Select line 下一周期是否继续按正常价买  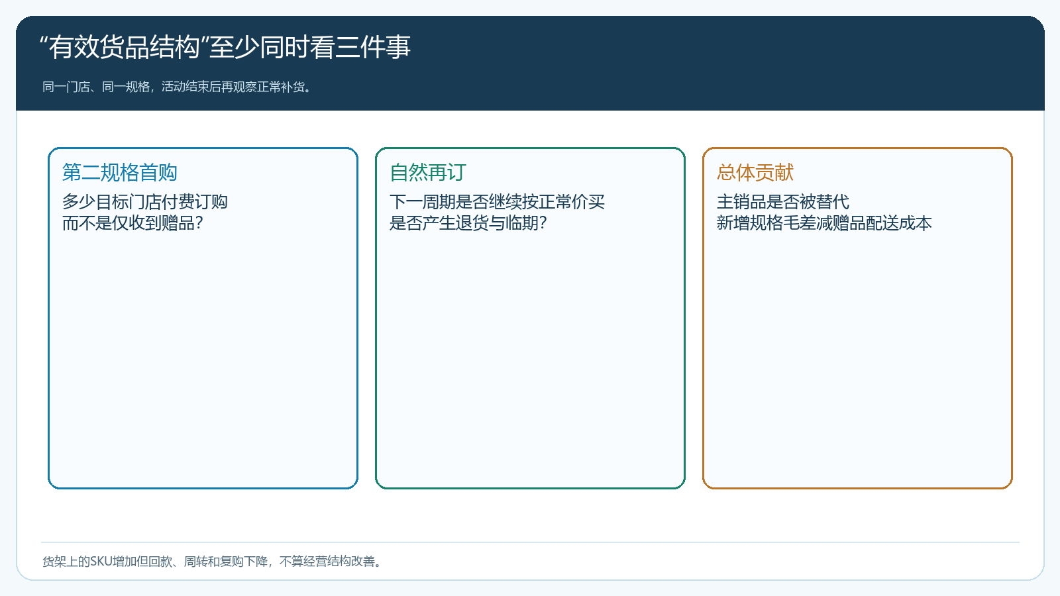(x=497, y=202)
